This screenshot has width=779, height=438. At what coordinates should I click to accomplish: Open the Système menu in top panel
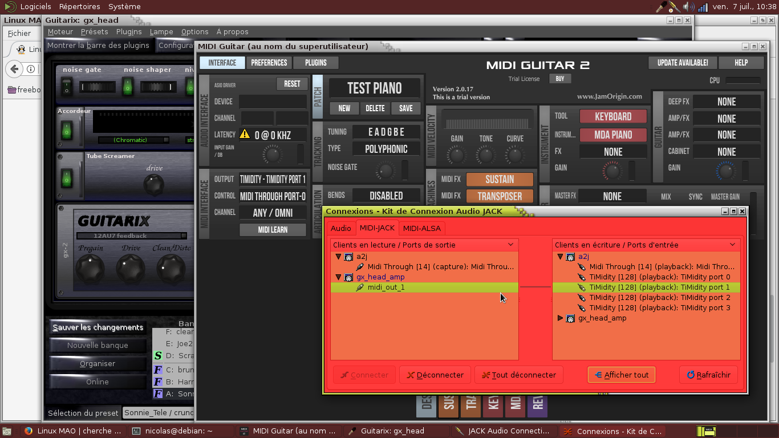[125, 7]
